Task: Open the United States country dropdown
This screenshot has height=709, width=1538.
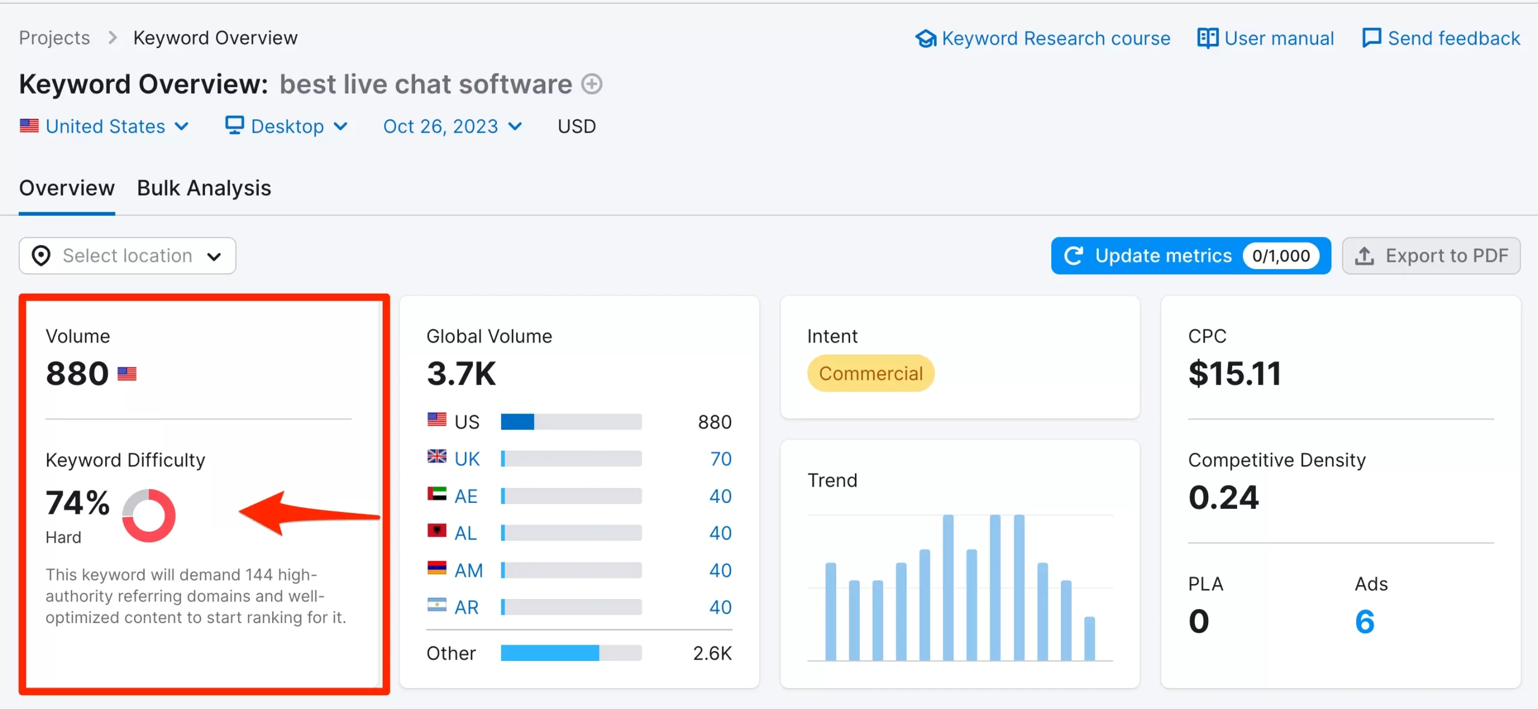Action: tap(105, 126)
